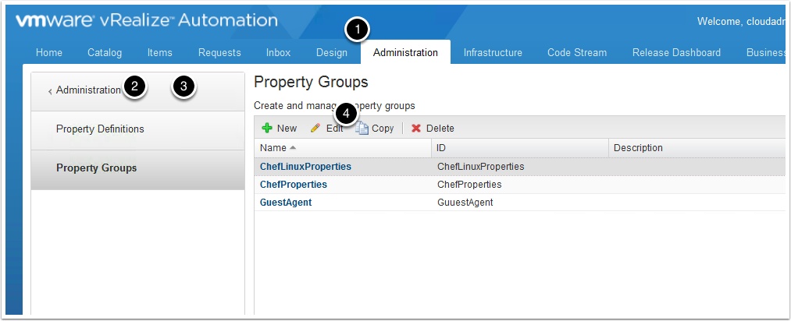791x321 pixels.
Task: Select the GuuestAgent ID cell
Action: click(465, 203)
